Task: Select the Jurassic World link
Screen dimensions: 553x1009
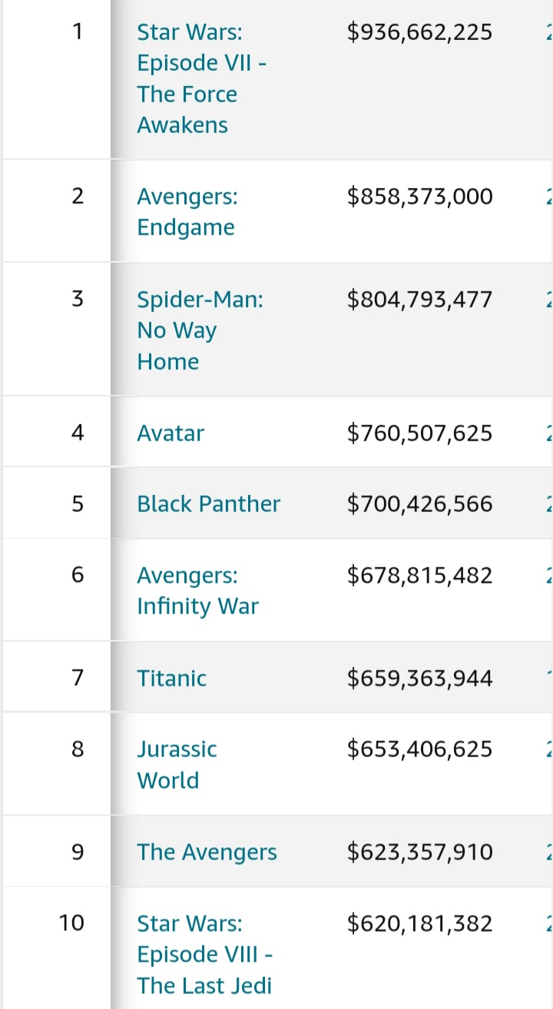Action: [x=177, y=765]
